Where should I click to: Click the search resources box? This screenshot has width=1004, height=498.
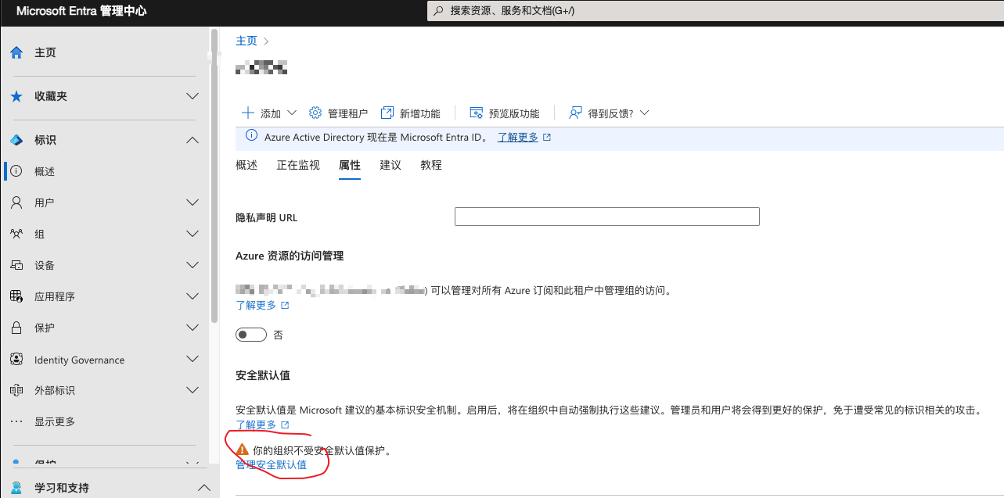pyautogui.click(x=715, y=11)
